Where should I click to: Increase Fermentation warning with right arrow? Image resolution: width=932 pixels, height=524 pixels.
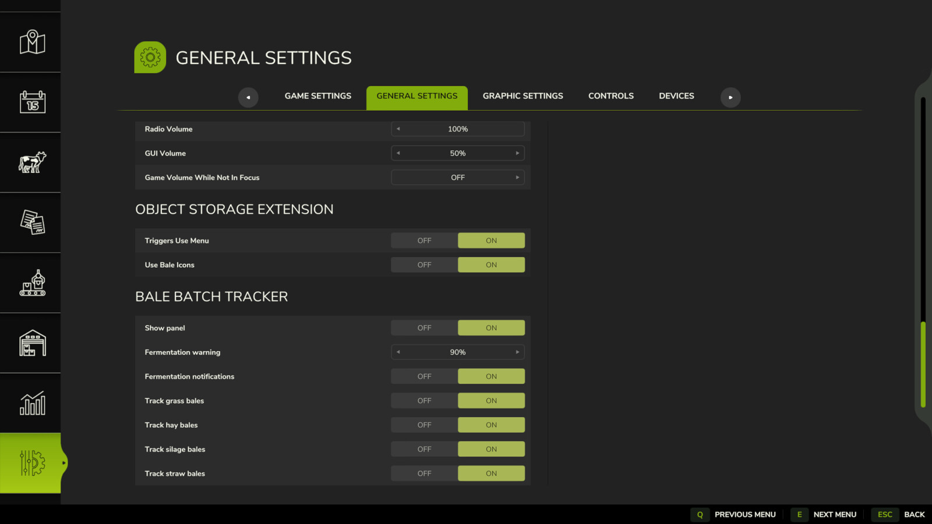point(517,352)
